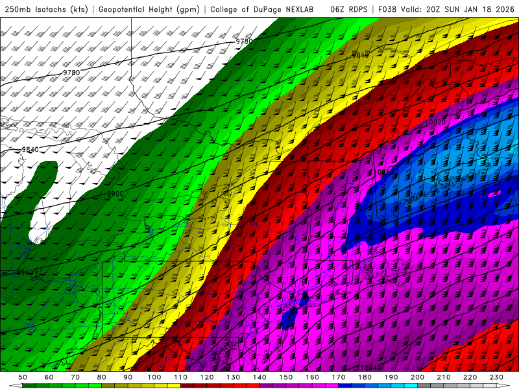Click the "F038 Valid: 20Z SUN JAN 18 2026" text
Viewport: 519px width, 389px height.
click(446, 9)
